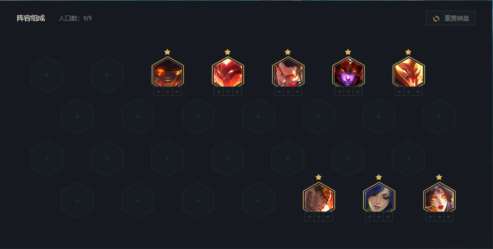Add item to first slot under hat-wearing champion
The height and width of the screenshot is (249, 493).
(x=158, y=91)
